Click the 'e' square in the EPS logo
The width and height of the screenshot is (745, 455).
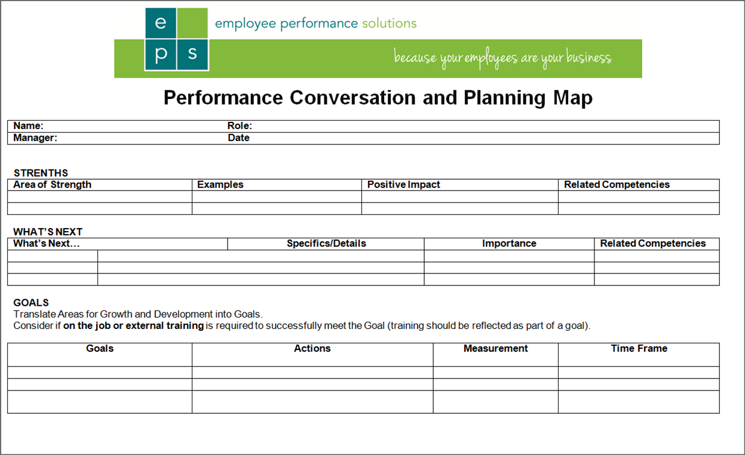(x=160, y=23)
